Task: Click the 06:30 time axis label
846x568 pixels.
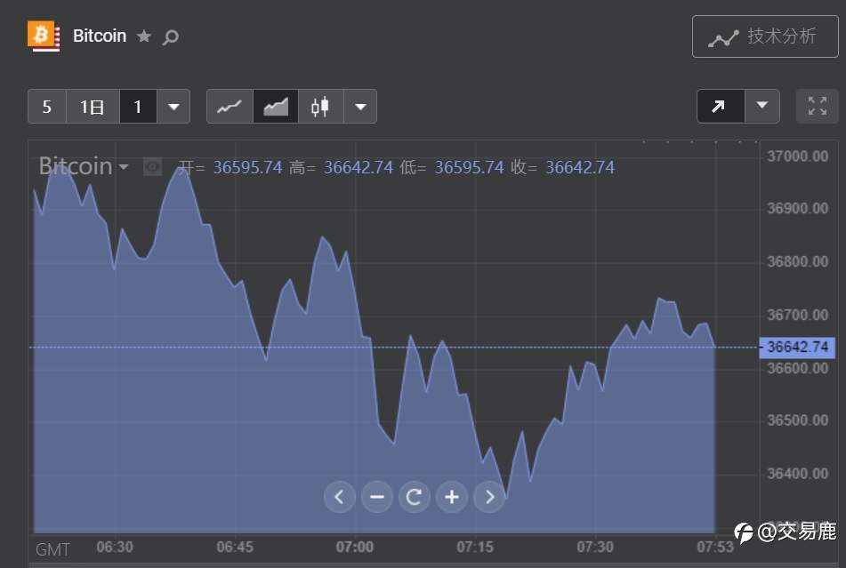Action: point(115,548)
